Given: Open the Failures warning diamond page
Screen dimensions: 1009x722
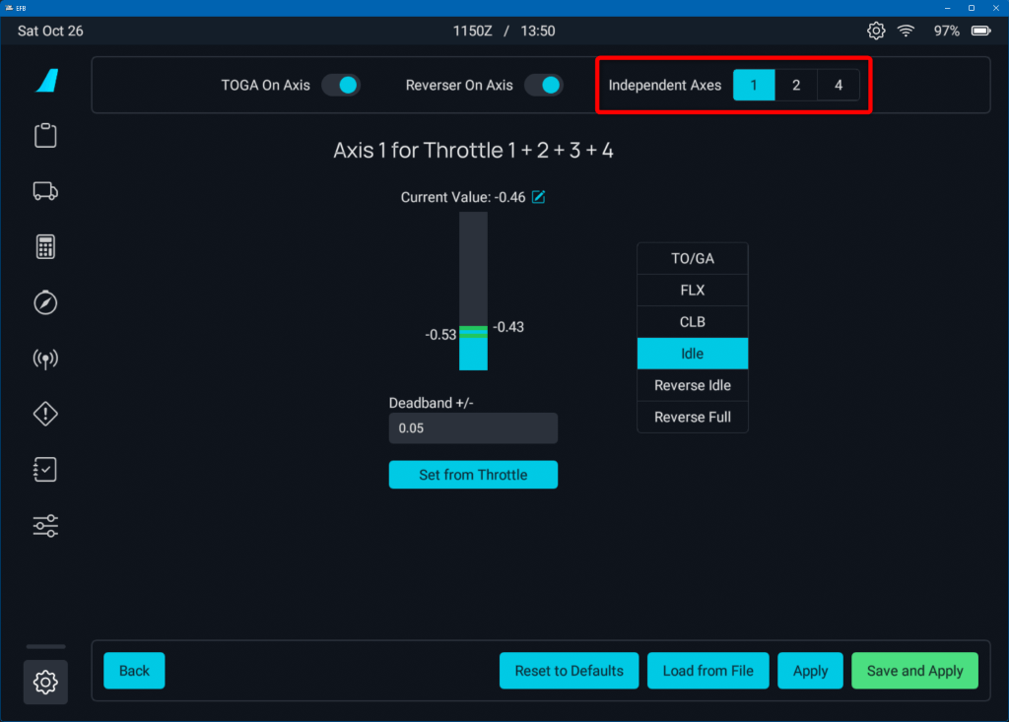Looking at the screenshot, I should pyautogui.click(x=45, y=414).
